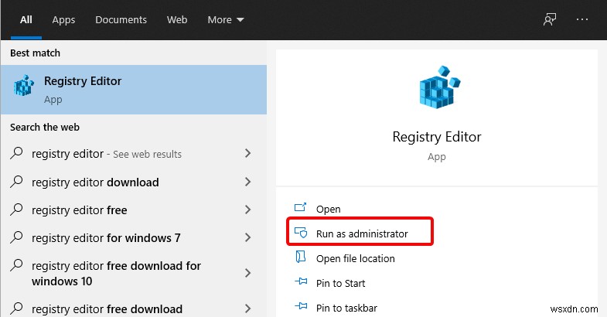Open the feedback icon in header
This screenshot has width=607, height=317.
(549, 19)
